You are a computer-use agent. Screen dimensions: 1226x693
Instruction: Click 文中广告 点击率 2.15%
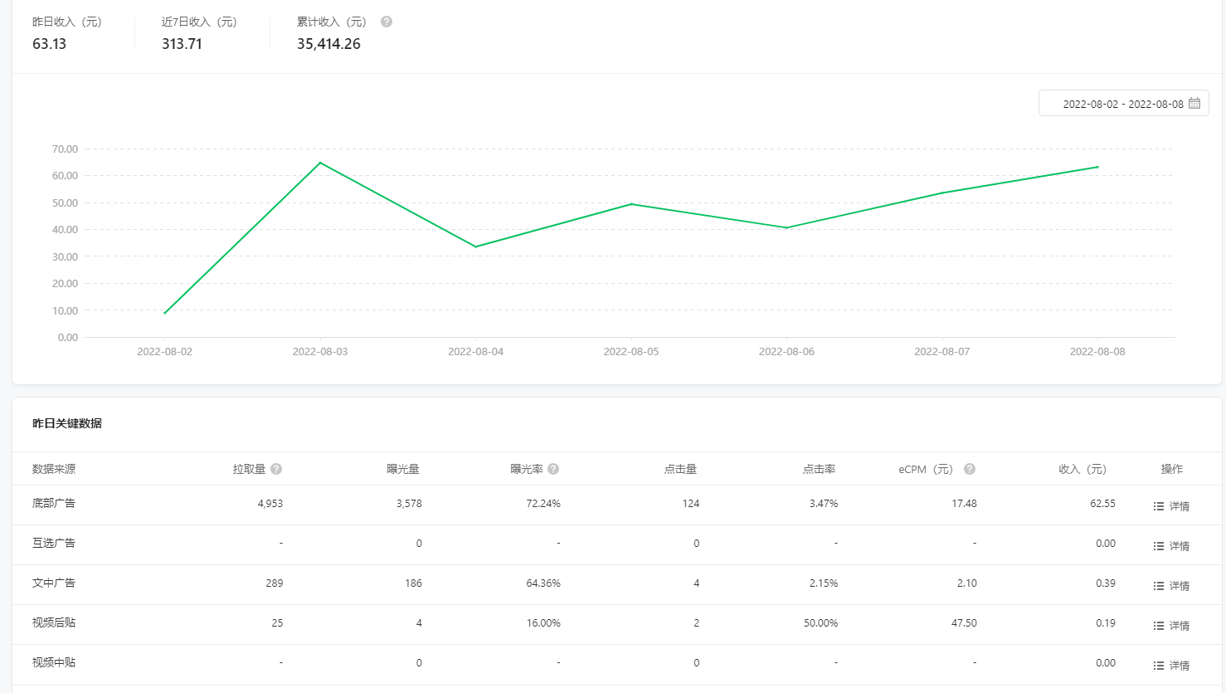tap(824, 583)
